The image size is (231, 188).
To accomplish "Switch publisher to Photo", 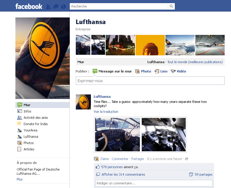I will (146, 71).
